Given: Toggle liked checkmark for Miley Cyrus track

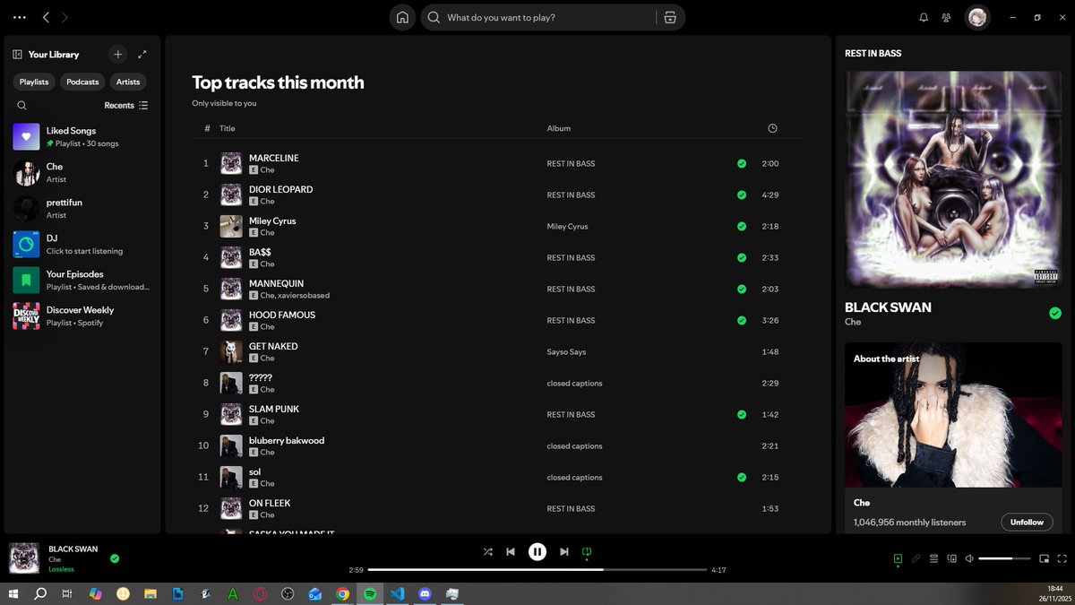Looking at the screenshot, I should pos(742,227).
